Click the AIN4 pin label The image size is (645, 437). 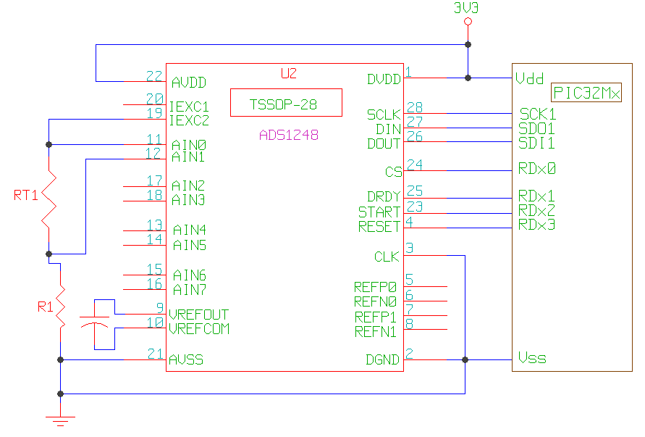click(x=190, y=230)
